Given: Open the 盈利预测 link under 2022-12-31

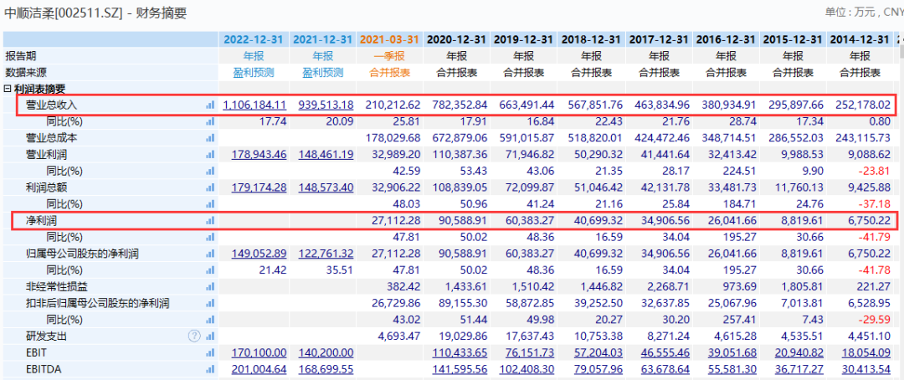Looking at the screenshot, I should 253,73.
